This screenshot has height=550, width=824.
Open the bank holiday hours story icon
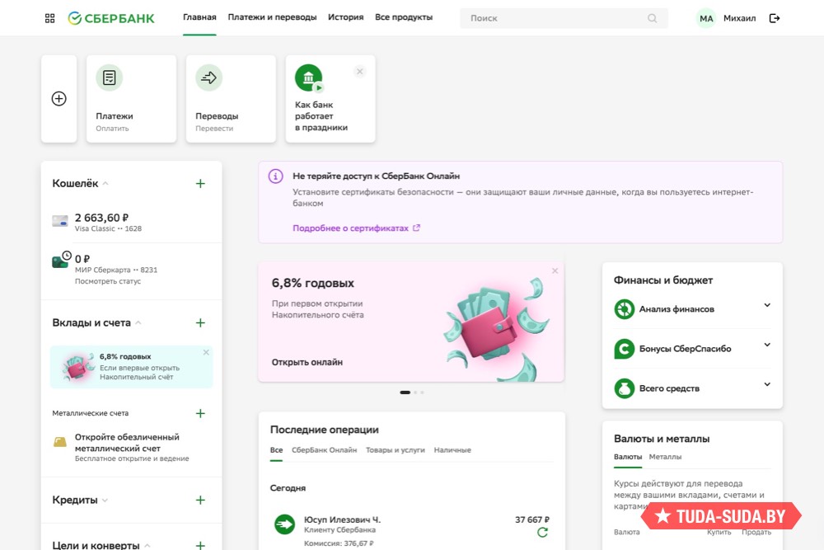(x=309, y=78)
